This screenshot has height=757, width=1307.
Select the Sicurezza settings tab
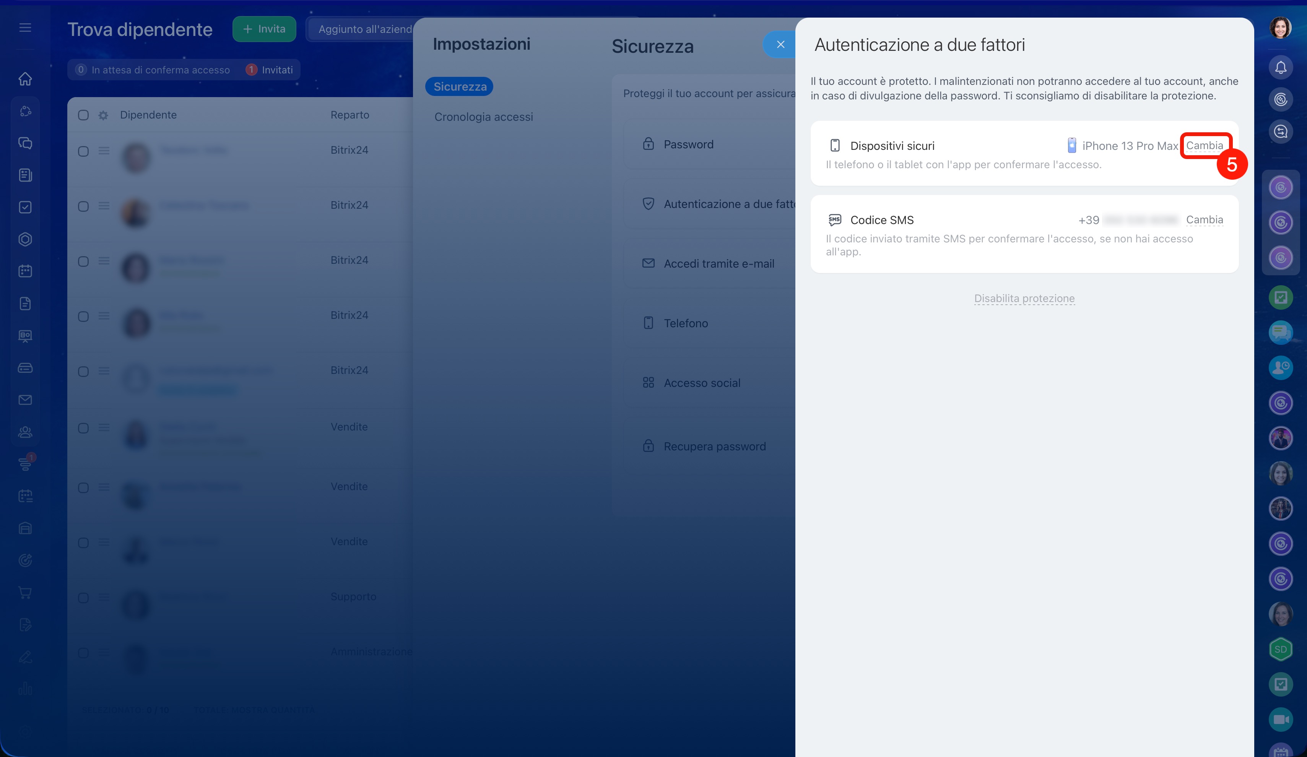460,86
